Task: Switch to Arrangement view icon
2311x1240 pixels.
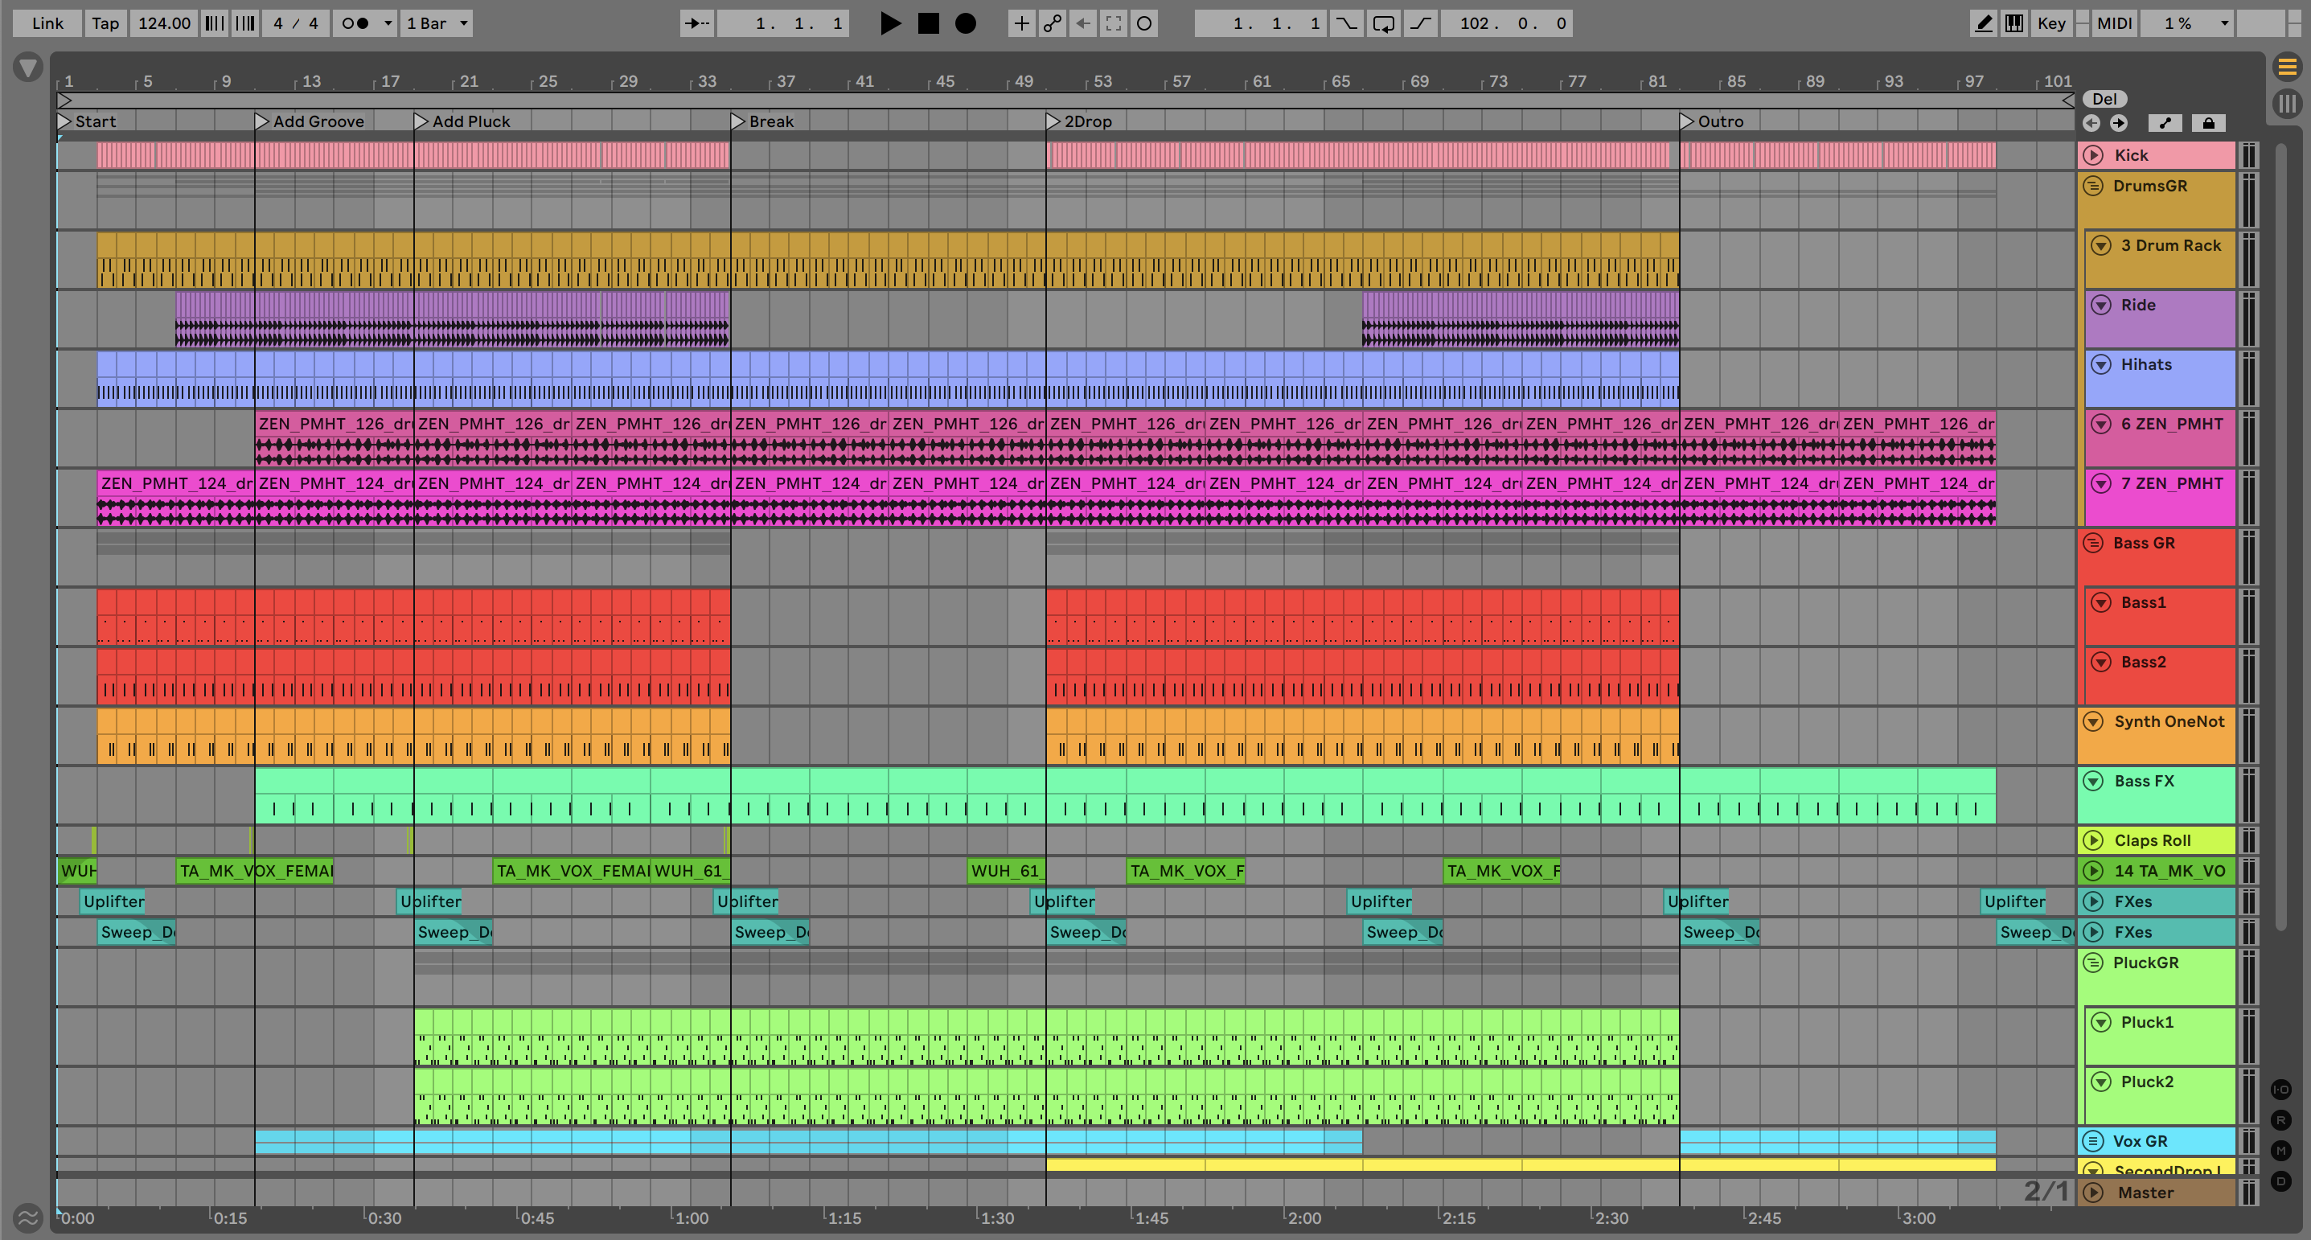Action: [2287, 68]
